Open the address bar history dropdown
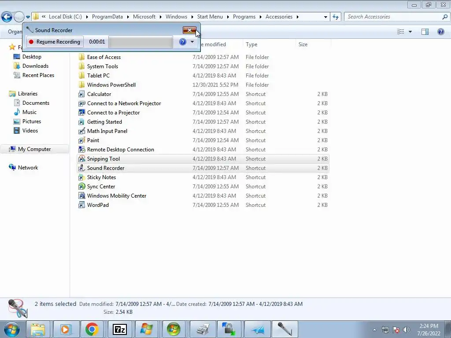The height and width of the screenshot is (338, 451). (x=325, y=17)
